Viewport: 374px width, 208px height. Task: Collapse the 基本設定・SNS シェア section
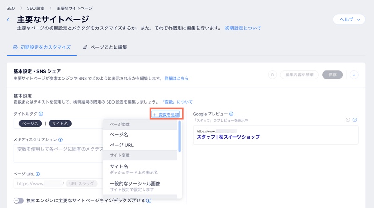tap(354, 75)
